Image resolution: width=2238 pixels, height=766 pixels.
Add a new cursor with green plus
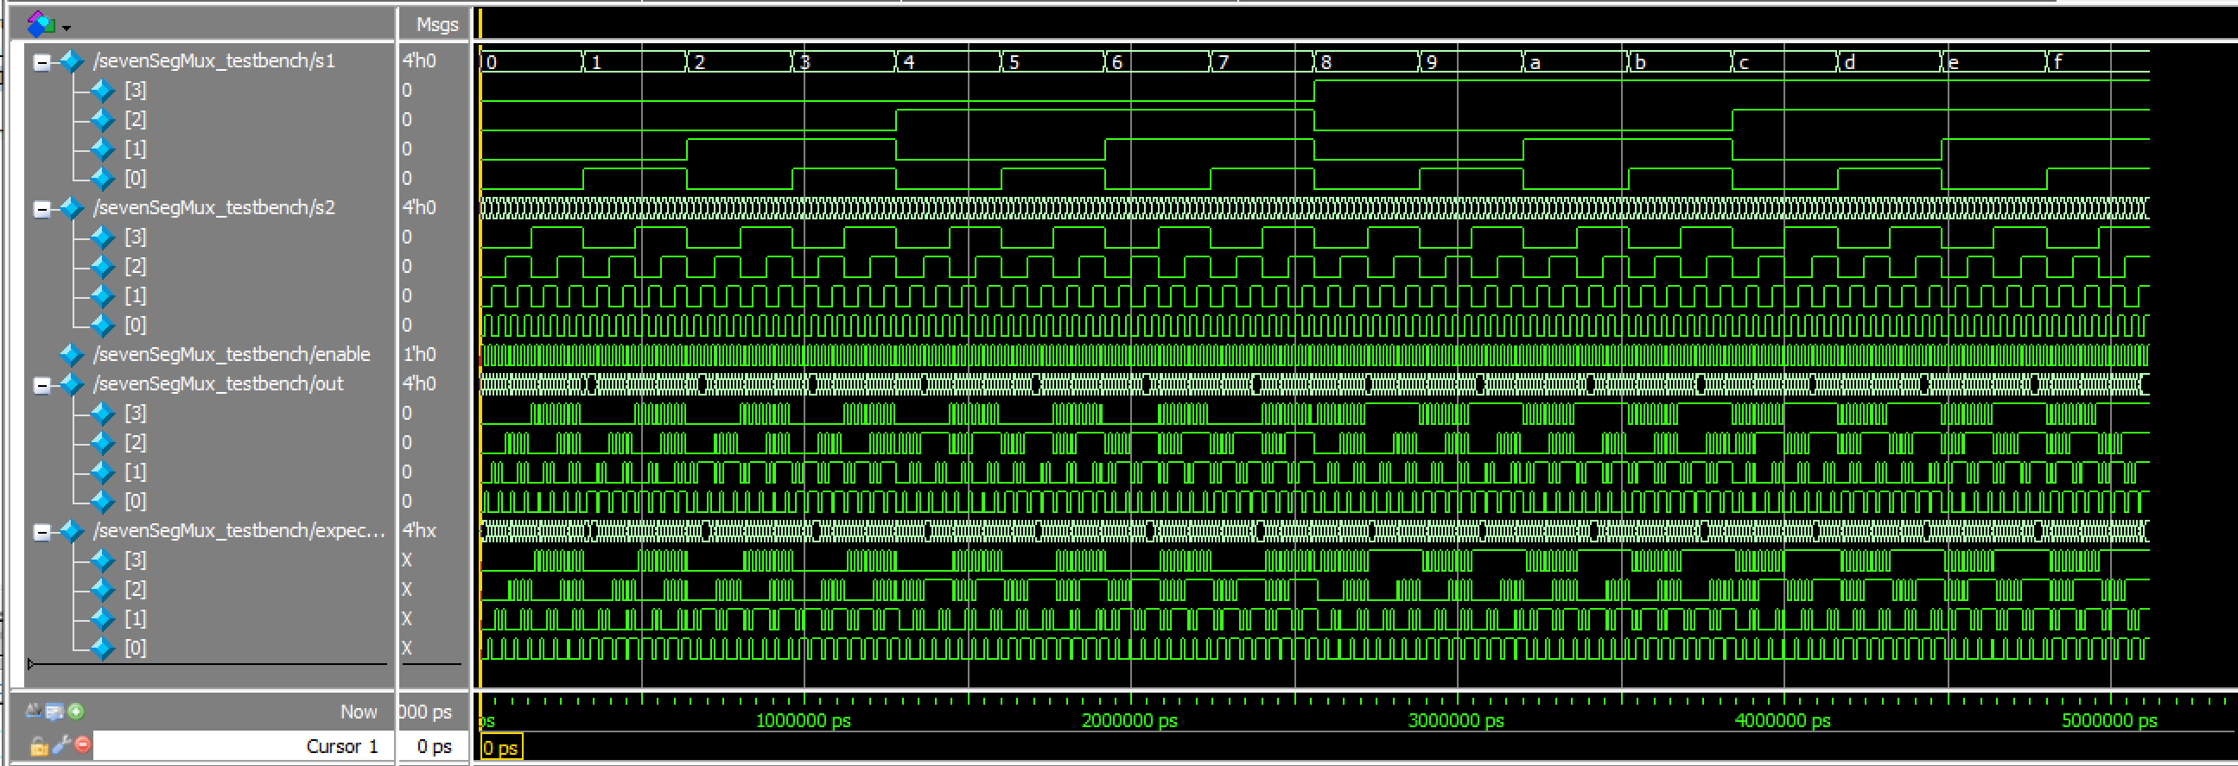75,712
